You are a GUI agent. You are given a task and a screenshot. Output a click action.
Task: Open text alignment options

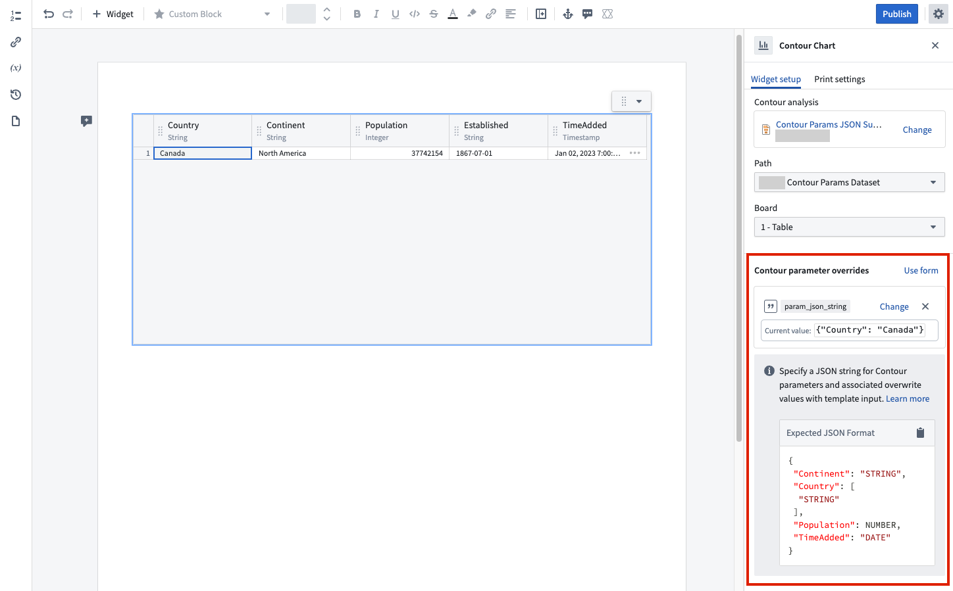[x=510, y=14]
